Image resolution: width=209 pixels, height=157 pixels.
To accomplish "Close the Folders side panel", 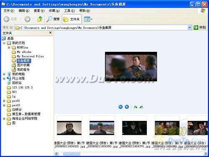I will [51, 33].
